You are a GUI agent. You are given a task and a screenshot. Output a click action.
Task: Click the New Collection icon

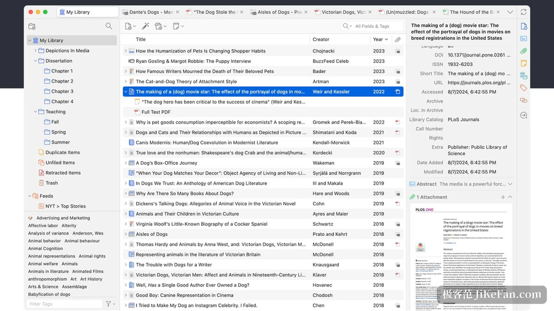32,26
